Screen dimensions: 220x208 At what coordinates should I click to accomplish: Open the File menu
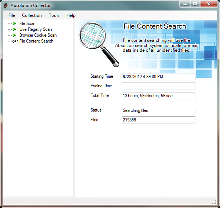click(12, 15)
